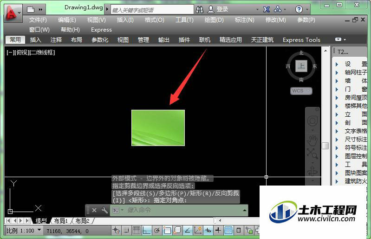This screenshot has width=371, height=239.
Task: Click the 符号标注 panel entry
Action: tap(356, 148)
